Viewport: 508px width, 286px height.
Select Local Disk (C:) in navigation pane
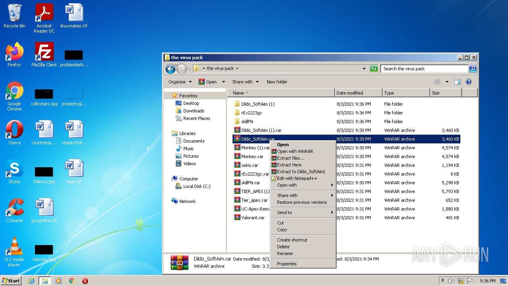click(197, 186)
